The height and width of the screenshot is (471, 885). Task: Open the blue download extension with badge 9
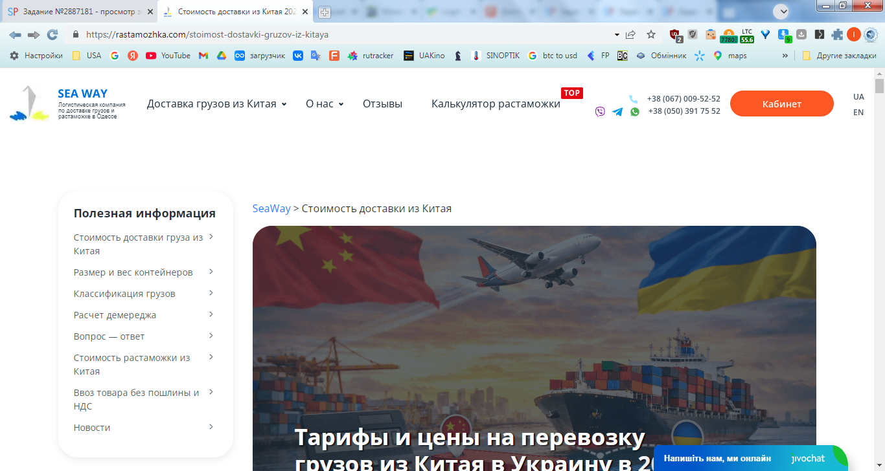[x=784, y=36]
